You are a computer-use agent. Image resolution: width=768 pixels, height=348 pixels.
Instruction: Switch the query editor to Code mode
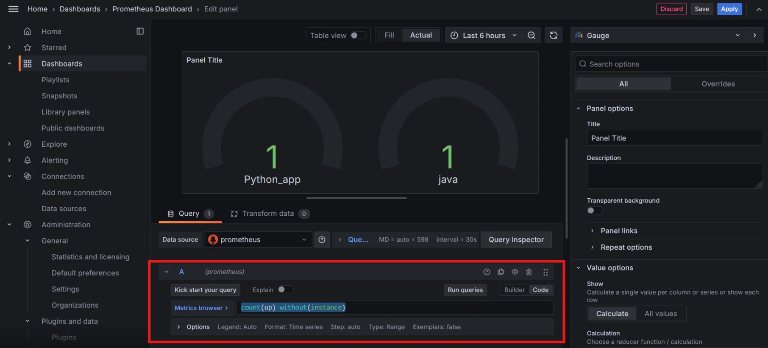540,290
